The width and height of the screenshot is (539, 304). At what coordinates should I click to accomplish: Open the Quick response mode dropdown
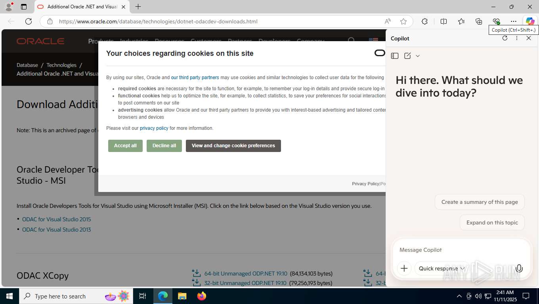[442, 268]
